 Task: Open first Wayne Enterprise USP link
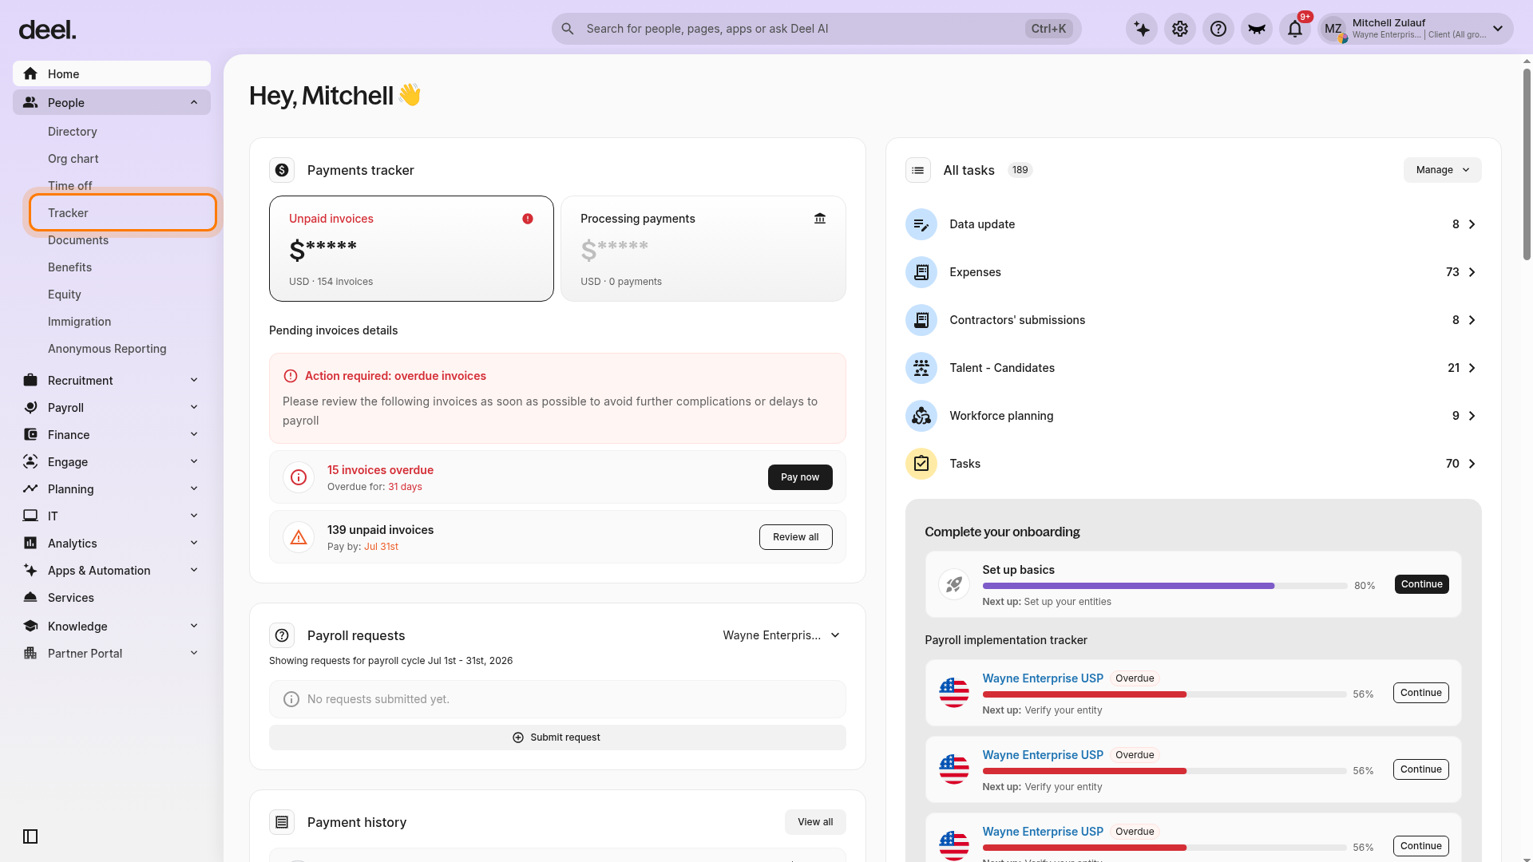(x=1043, y=678)
